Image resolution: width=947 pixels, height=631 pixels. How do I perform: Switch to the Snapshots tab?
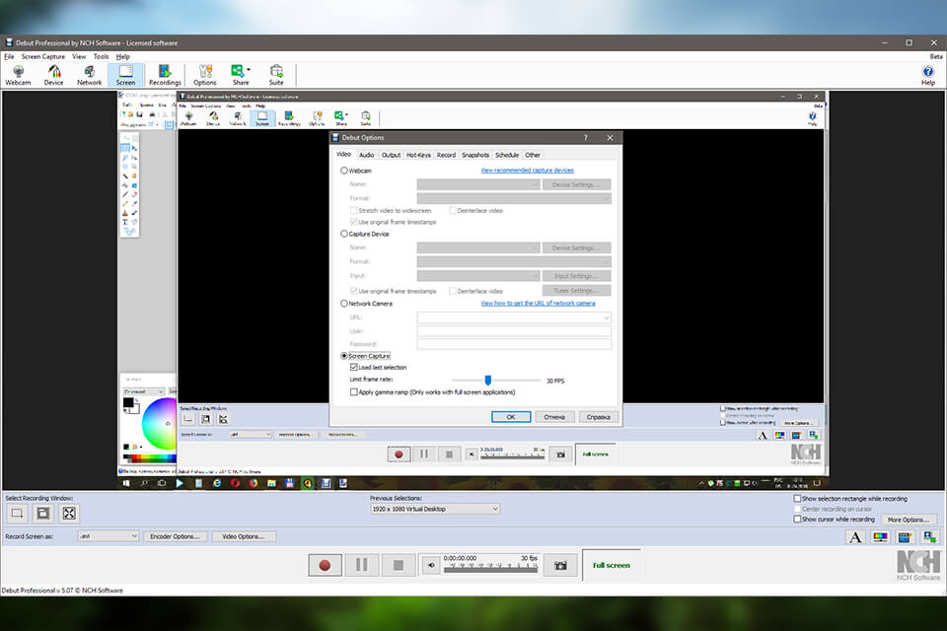pyautogui.click(x=475, y=155)
